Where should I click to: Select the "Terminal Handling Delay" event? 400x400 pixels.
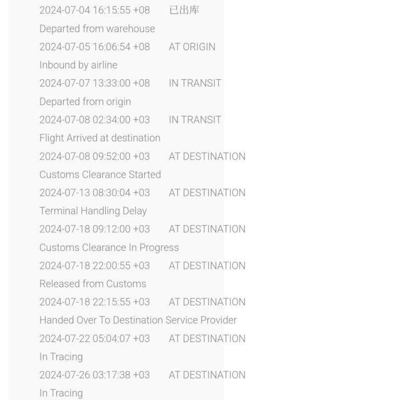93,211
